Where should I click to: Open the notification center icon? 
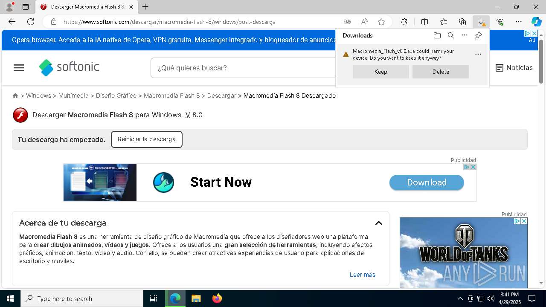[532, 298]
